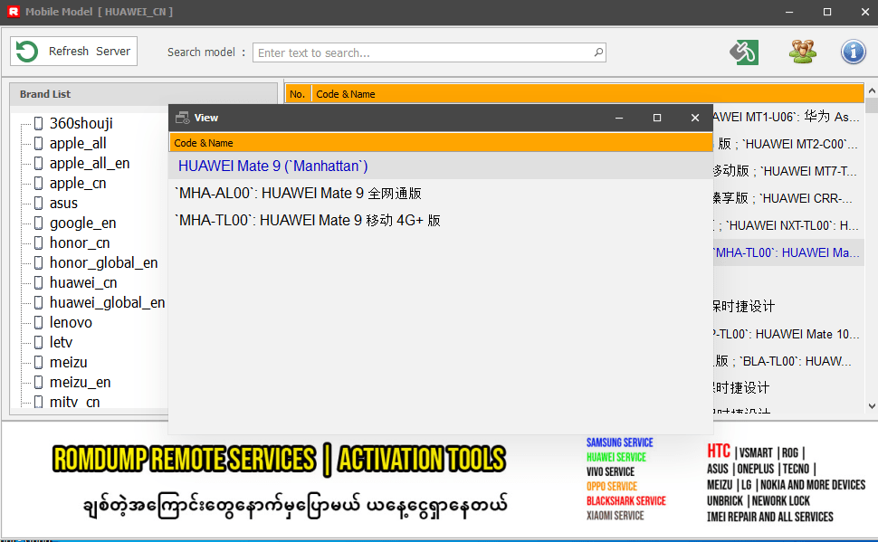Click the phone icon beside google_en

tap(39, 223)
